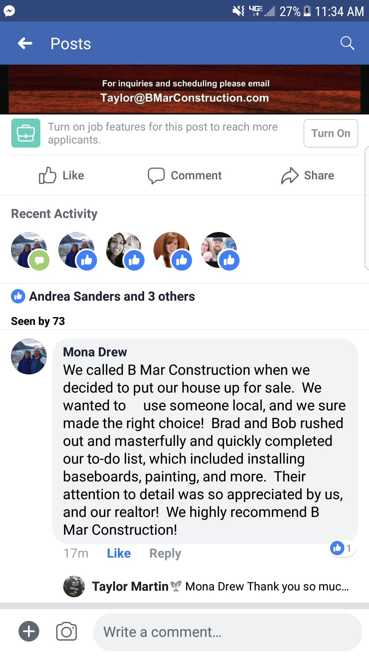Tap the back arrow in Posts header
Viewport: 369px width, 656px height.
pyautogui.click(x=25, y=43)
